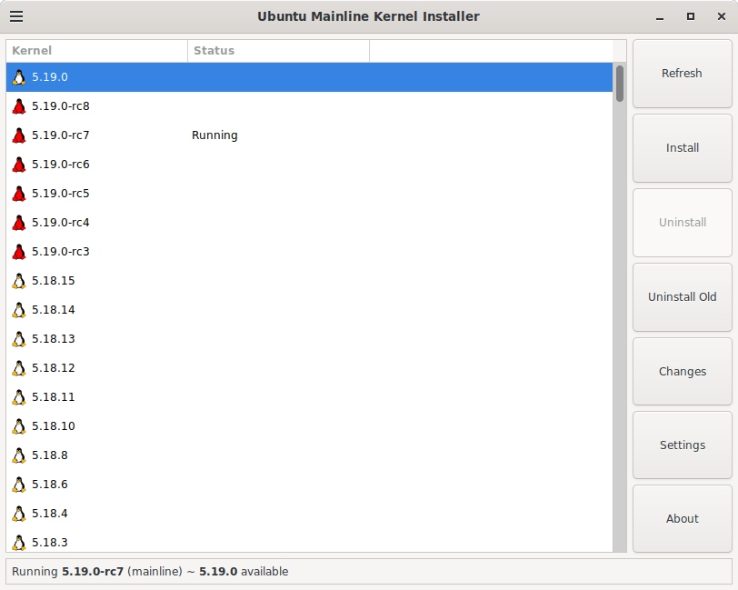Select kernel 5.18.13 version text

[x=54, y=339]
